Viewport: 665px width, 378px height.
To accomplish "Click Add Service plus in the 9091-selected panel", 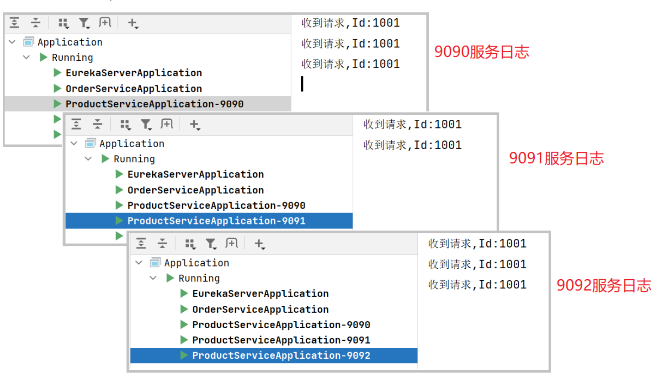I will [195, 124].
